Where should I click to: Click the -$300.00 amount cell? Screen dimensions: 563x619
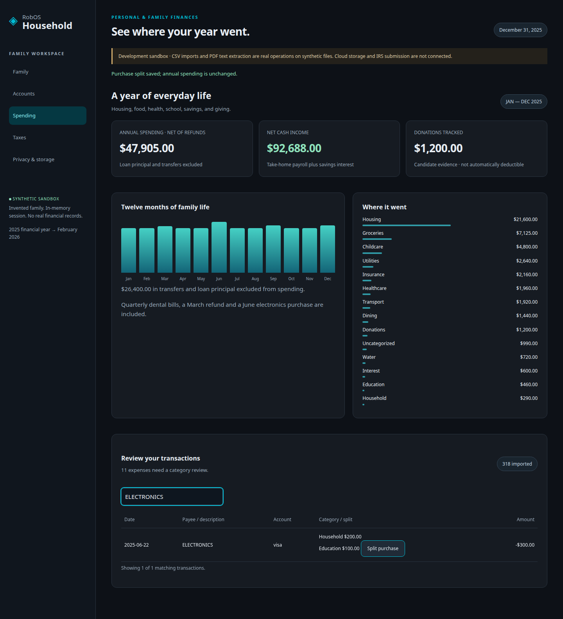tap(525, 545)
